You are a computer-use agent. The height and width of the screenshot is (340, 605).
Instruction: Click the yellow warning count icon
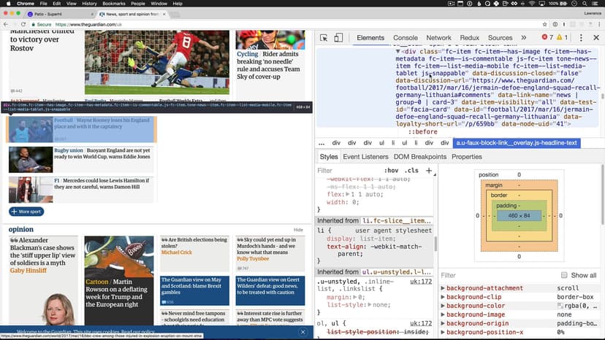click(x=560, y=38)
